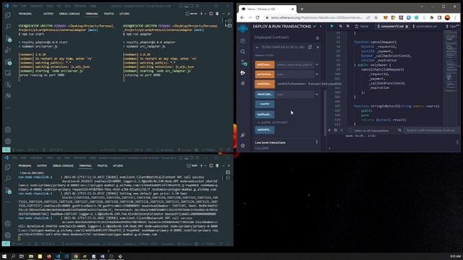Screen dimensions: 463x260
Task: Switch to TRUFFLE tab in top VS Code
Action: coord(109,14)
